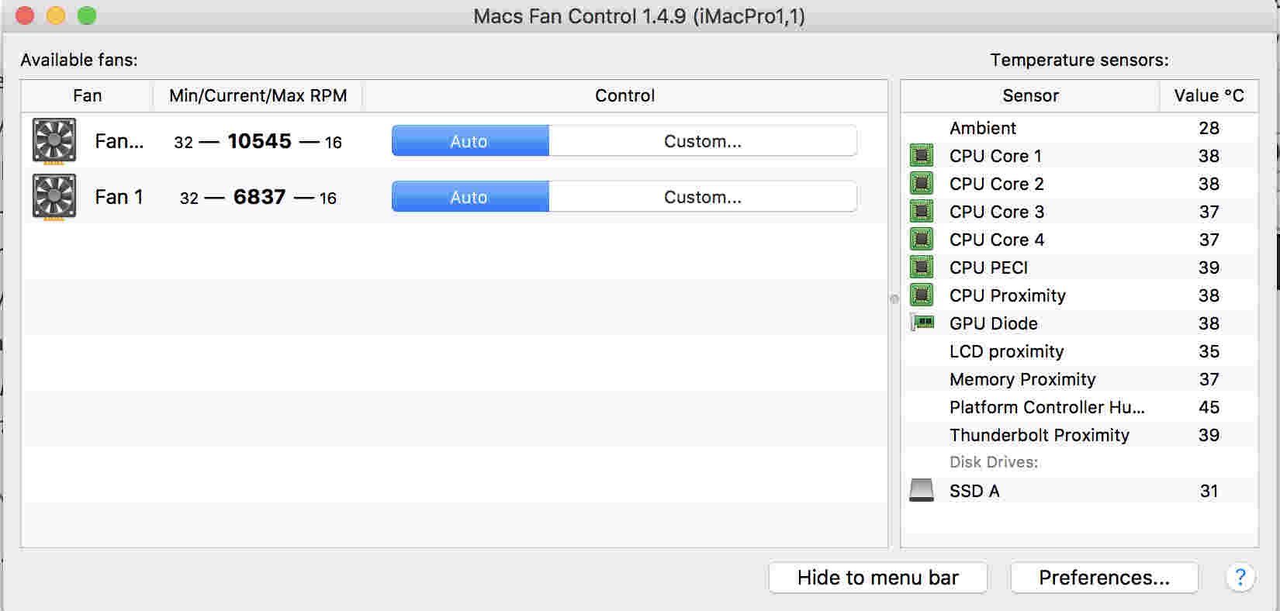Click the 10545 current RPM value
Viewport: 1280px width, 611px height.
pyautogui.click(x=259, y=141)
